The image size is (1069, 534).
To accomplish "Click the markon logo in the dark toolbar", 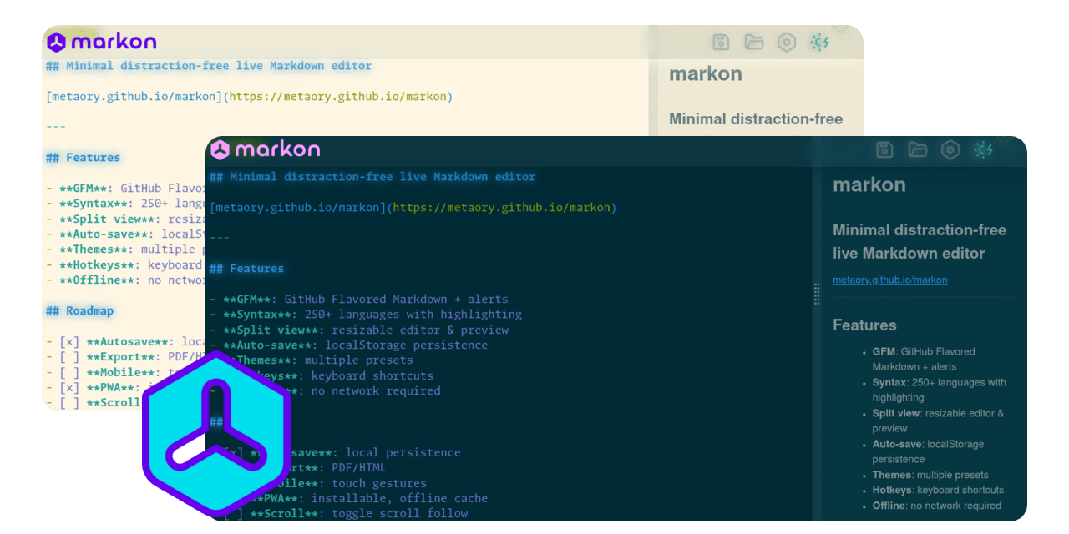I will [x=266, y=149].
